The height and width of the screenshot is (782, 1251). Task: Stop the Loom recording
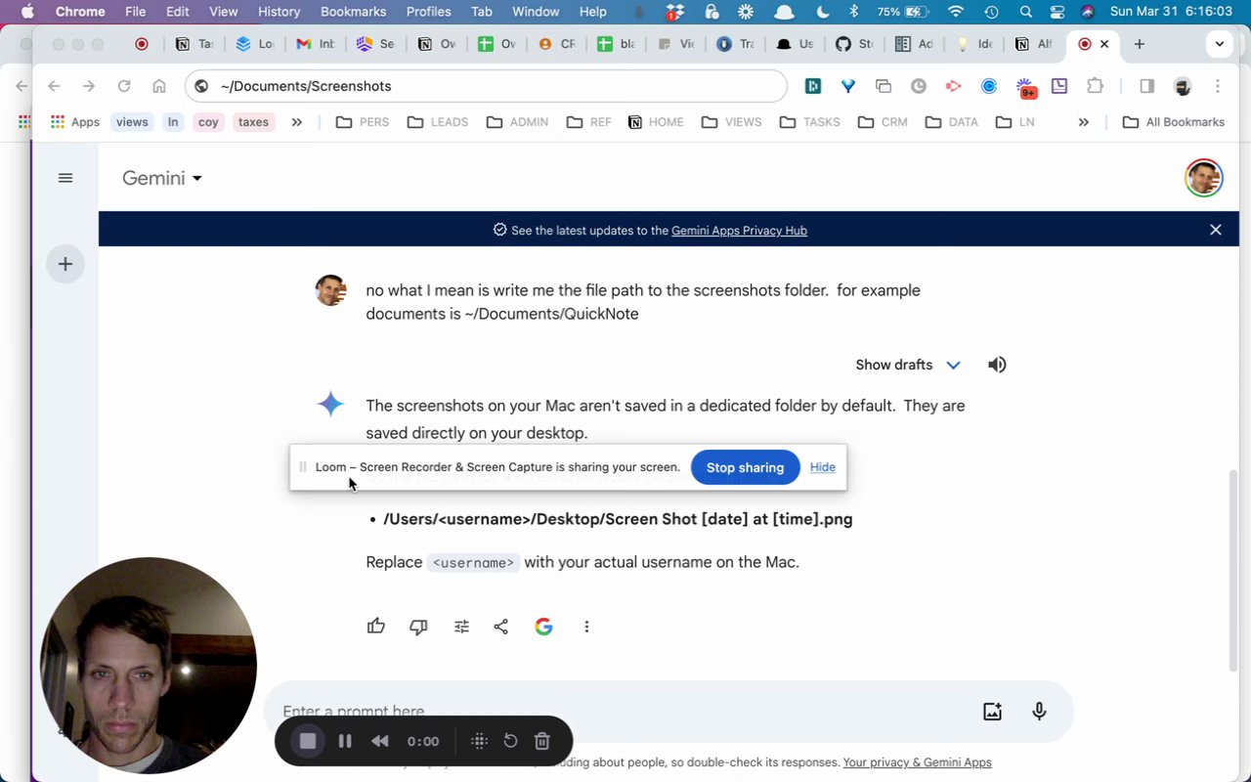[308, 741]
